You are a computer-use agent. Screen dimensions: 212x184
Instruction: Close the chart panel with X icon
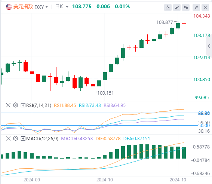pyautogui.click(x=205, y=7)
